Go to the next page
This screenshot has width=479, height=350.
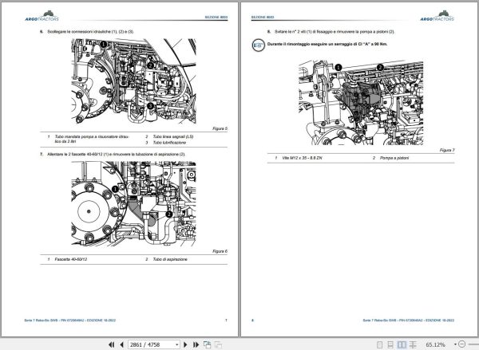coord(185,344)
